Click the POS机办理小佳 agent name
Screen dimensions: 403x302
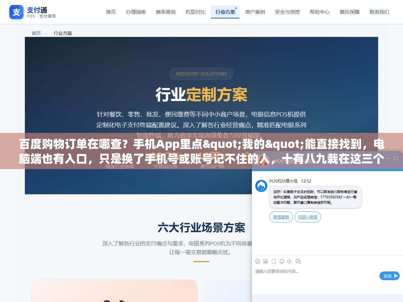coord(283,181)
